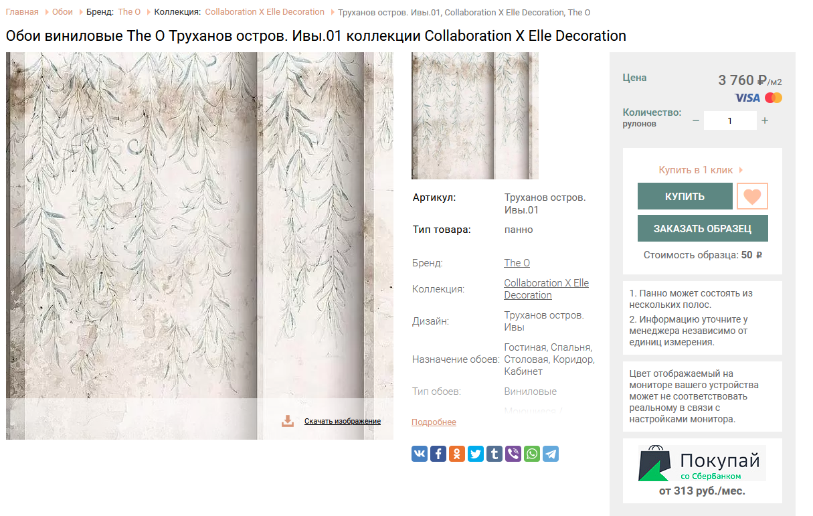
Task: Go to Обои breadcrumb
Action: (62, 12)
